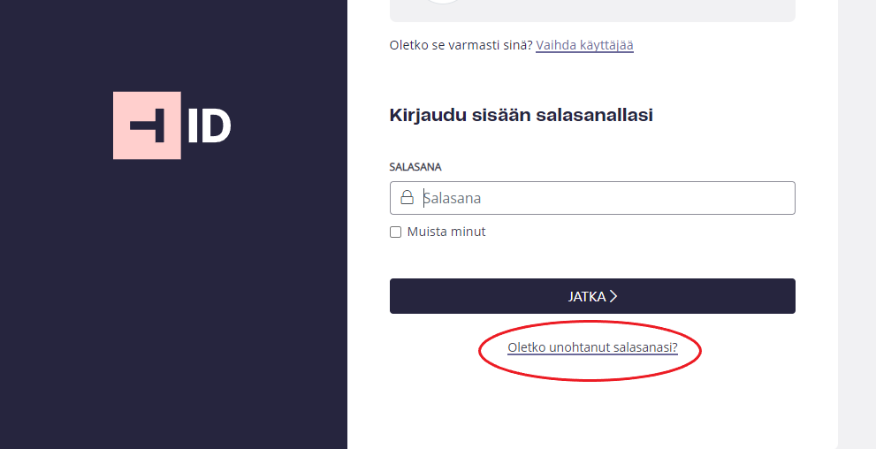Click the Salasana placeholder text

(x=452, y=198)
